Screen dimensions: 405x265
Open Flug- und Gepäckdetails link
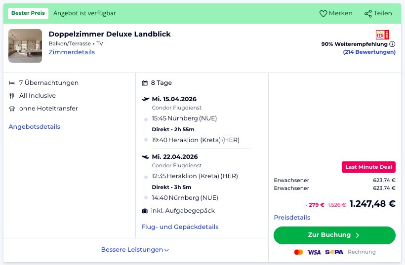180,227
